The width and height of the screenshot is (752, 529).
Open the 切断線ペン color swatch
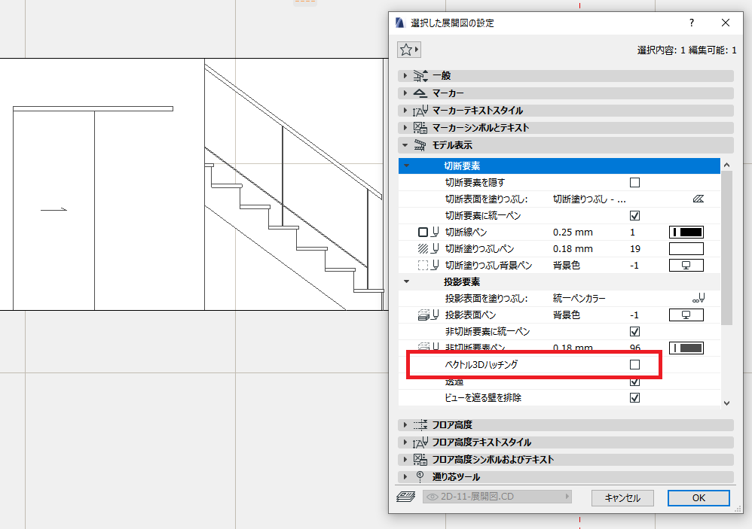[686, 233]
